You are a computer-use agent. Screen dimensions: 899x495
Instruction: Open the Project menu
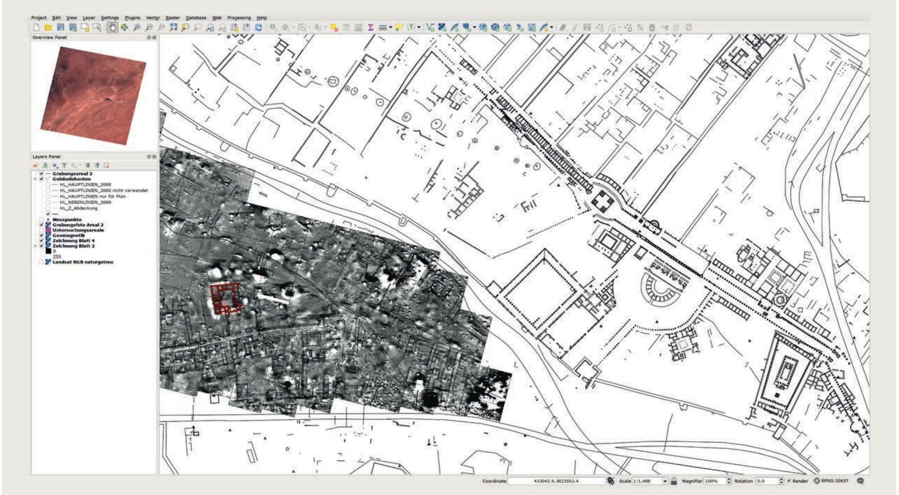pos(39,18)
